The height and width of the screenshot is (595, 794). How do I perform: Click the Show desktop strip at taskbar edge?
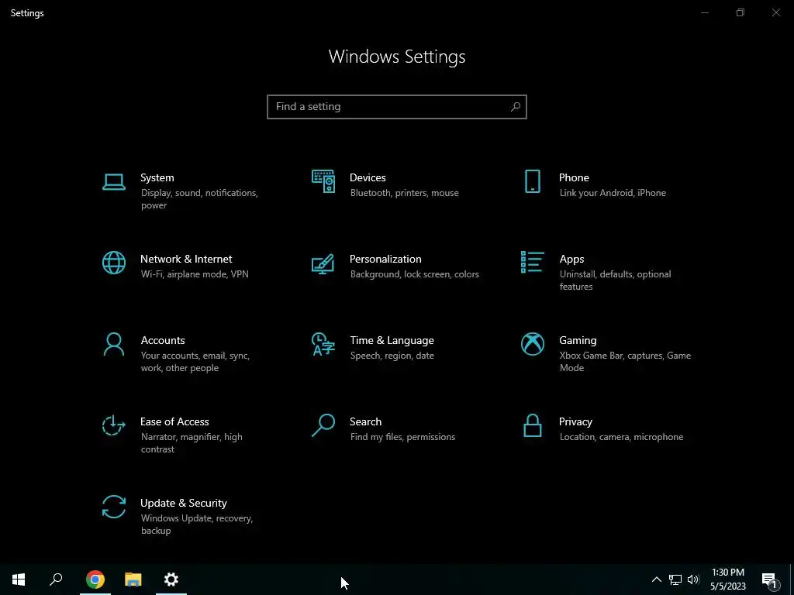[x=792, y=580]
